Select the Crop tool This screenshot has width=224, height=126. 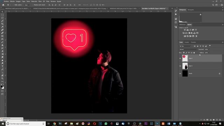point(2,24)
